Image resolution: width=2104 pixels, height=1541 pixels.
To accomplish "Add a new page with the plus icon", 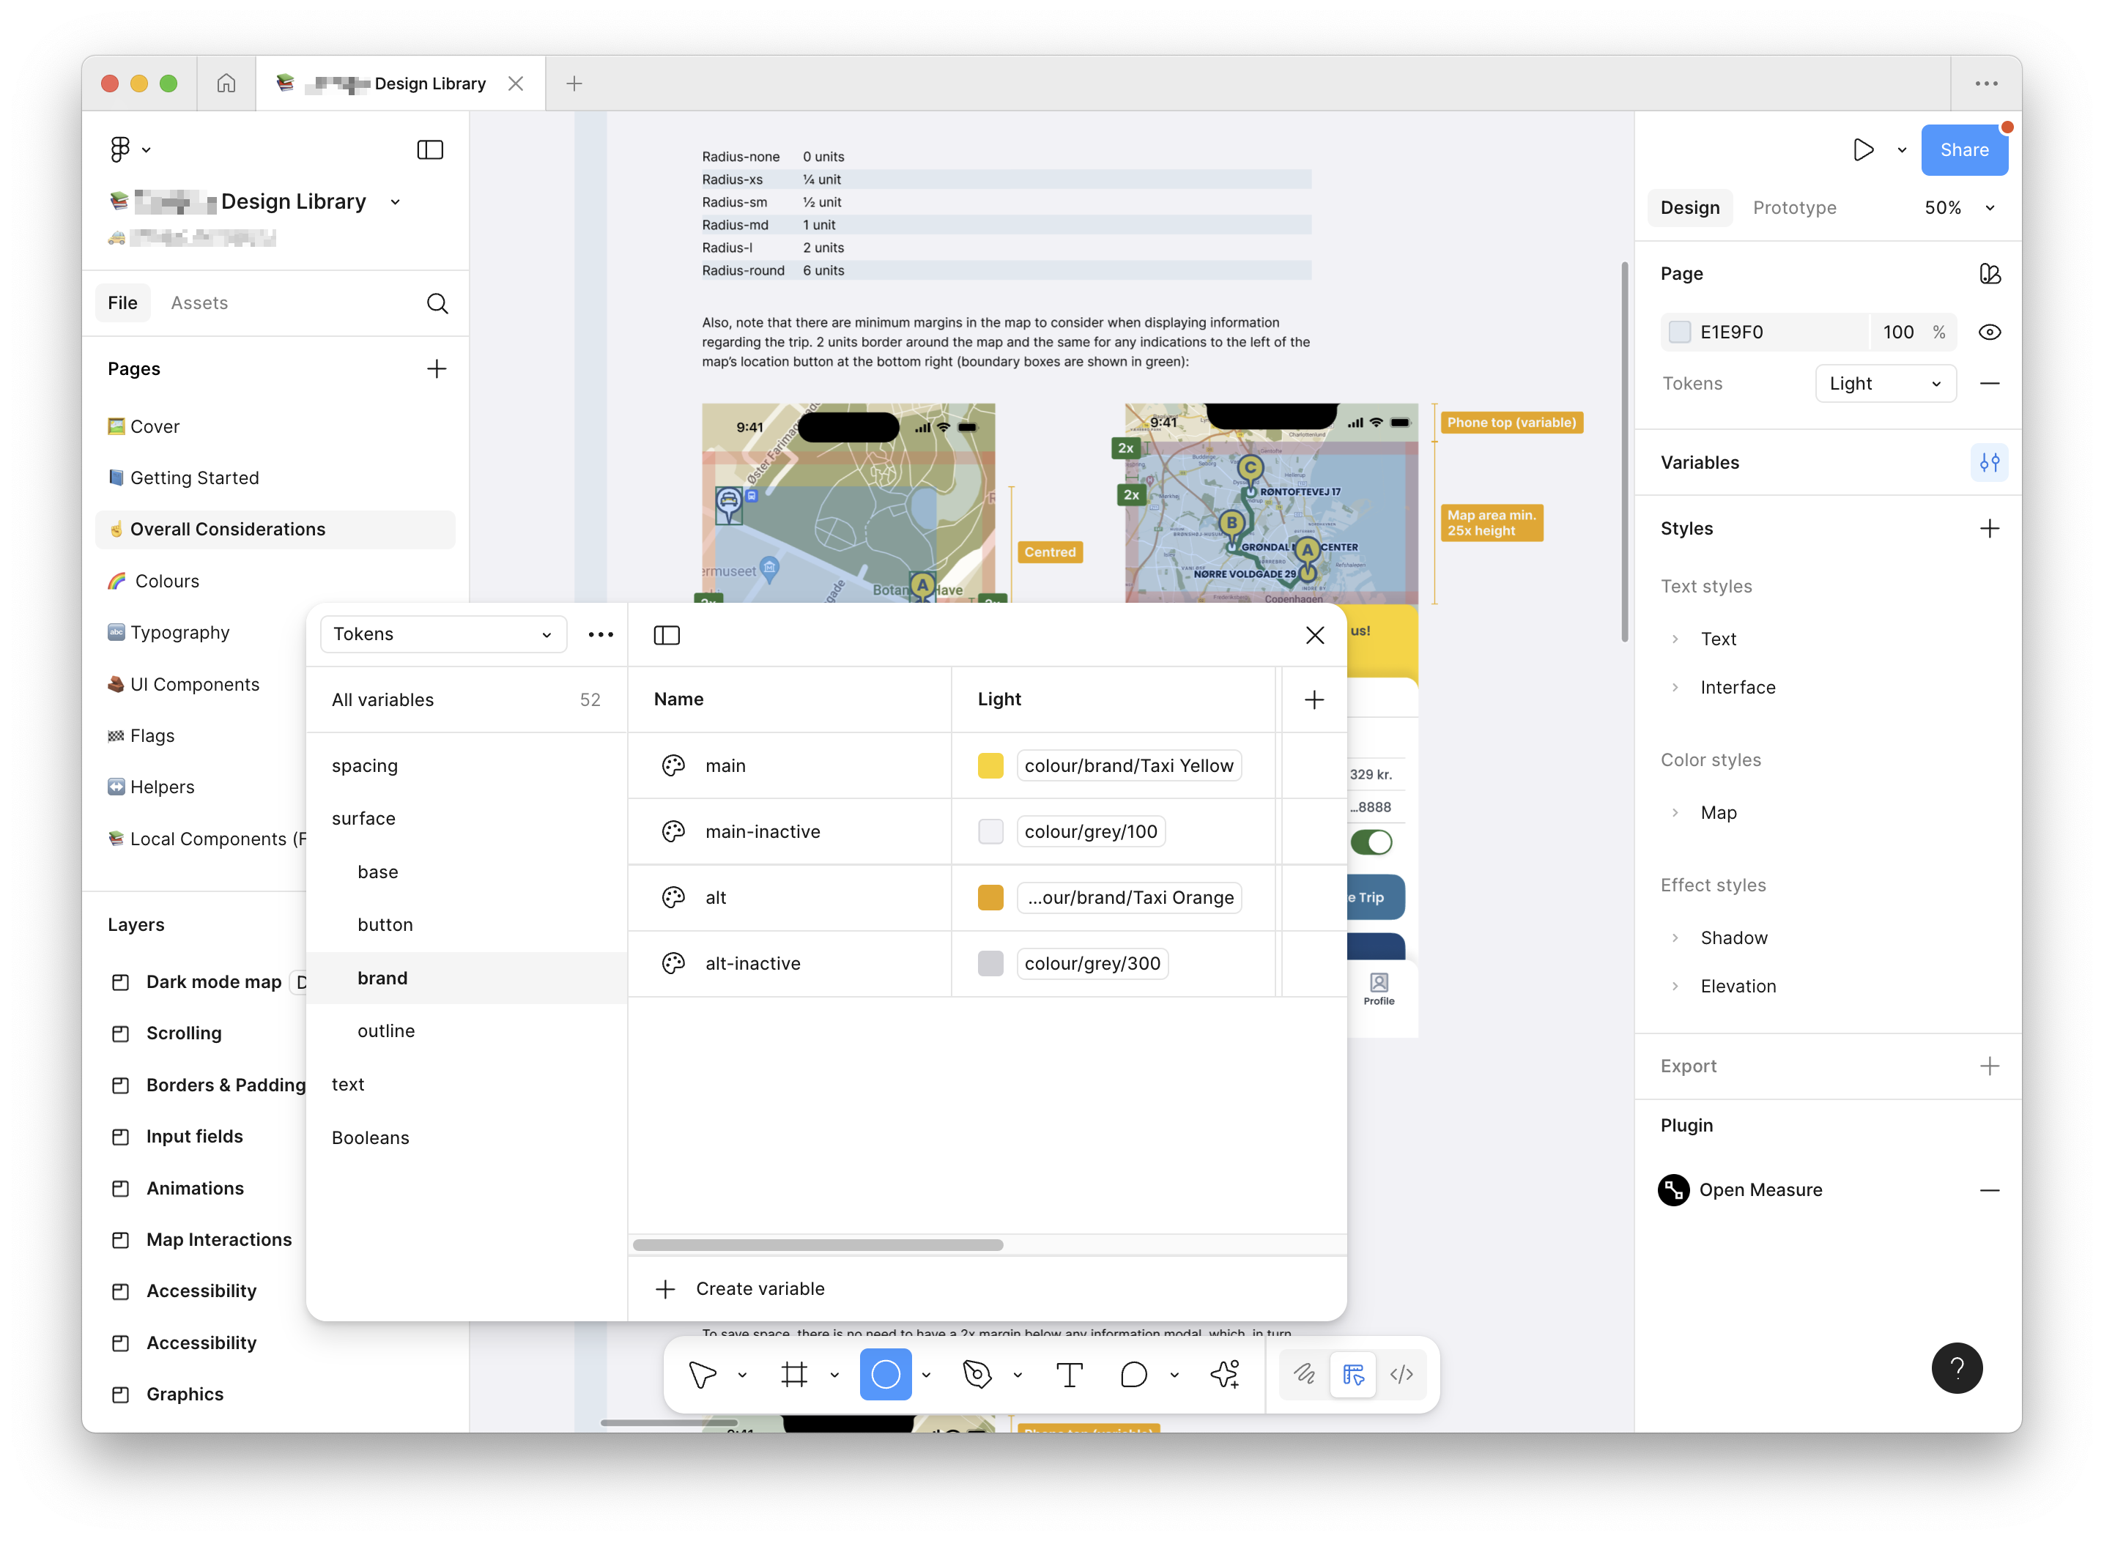I will click(436, 368).
